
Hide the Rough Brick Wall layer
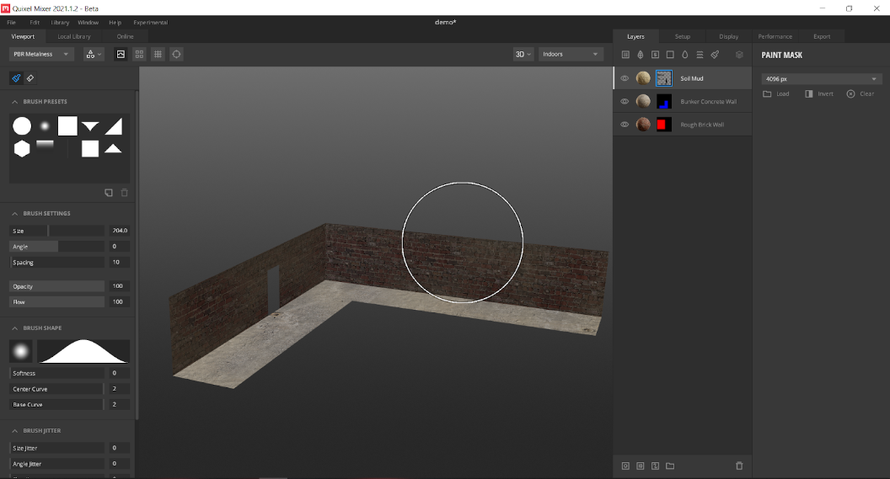(x=625, y=125)
